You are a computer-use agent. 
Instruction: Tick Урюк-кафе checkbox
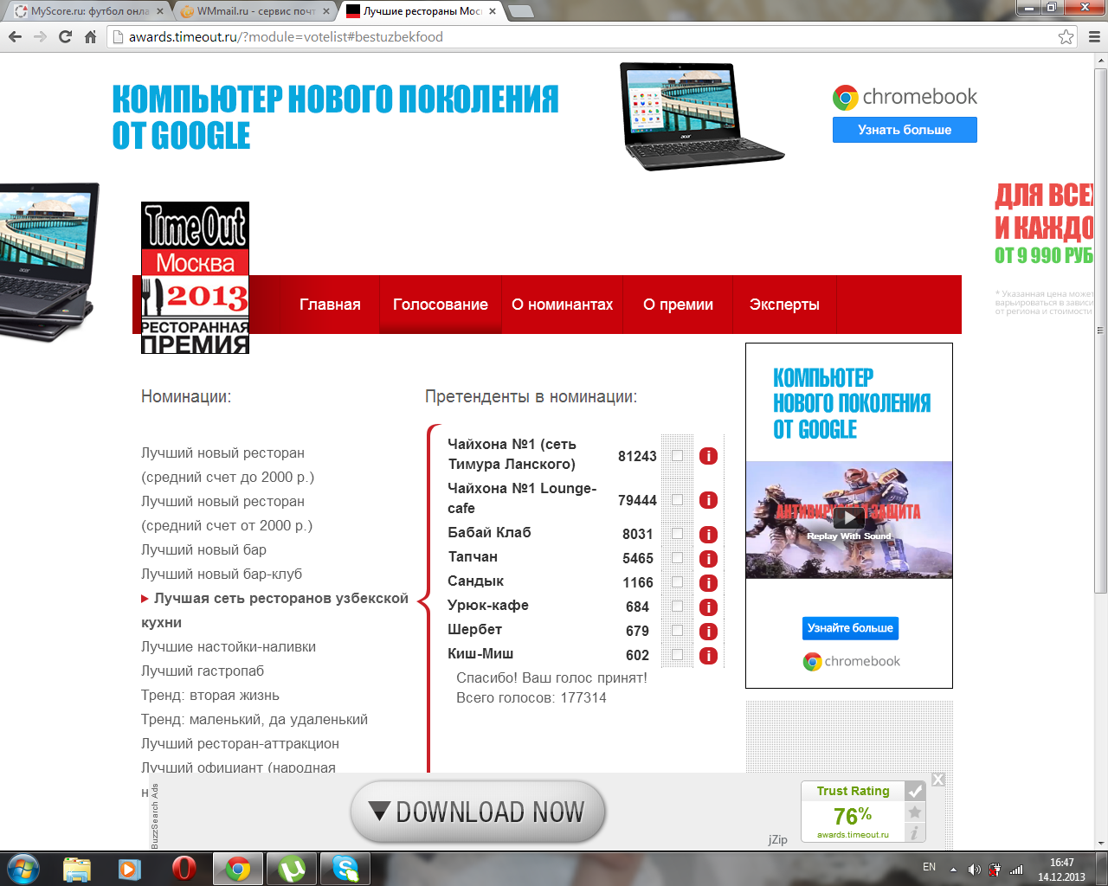pyautogui.click(x=677, y=607)
